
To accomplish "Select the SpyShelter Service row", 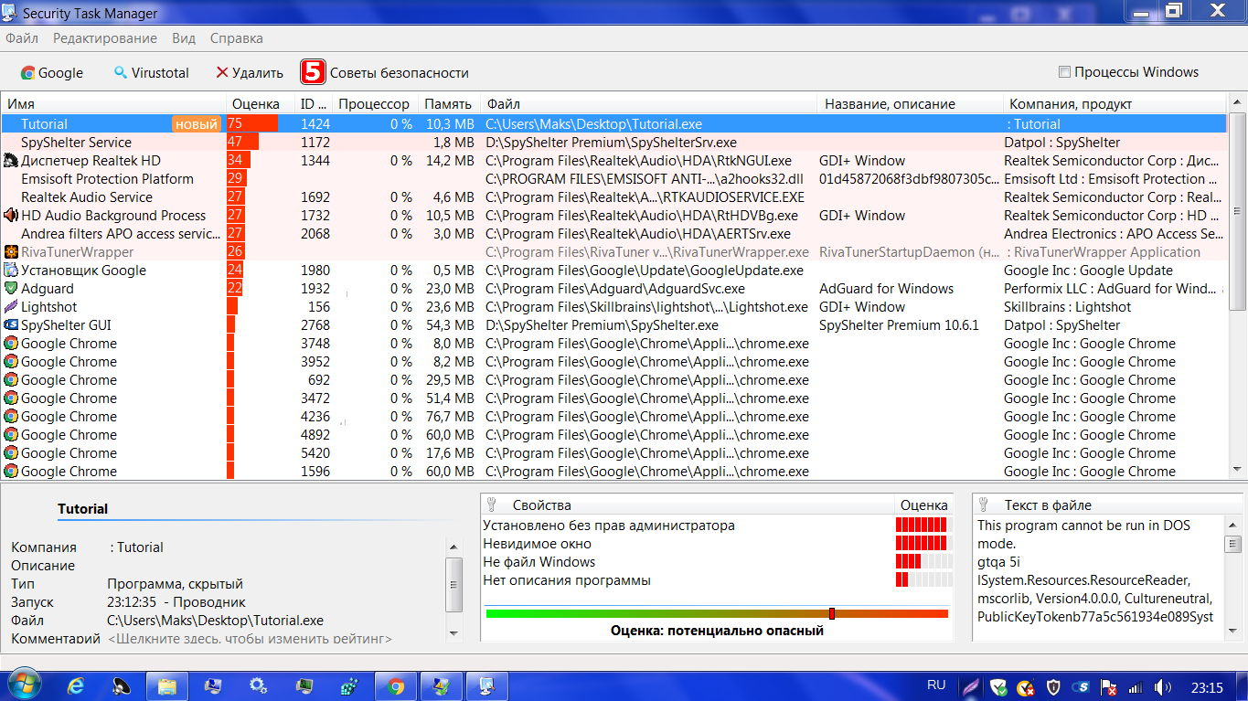I will (614, 143).
